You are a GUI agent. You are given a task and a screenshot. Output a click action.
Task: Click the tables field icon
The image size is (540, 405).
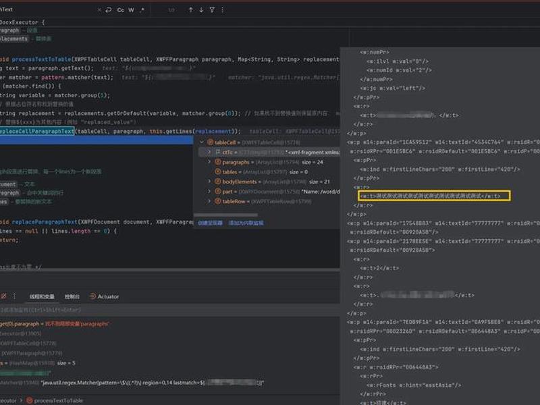point(217,171)
